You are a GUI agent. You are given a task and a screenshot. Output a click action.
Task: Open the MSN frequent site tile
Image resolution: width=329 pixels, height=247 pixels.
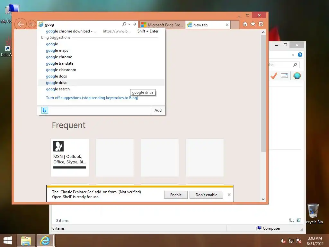click(x=70, y=157)
